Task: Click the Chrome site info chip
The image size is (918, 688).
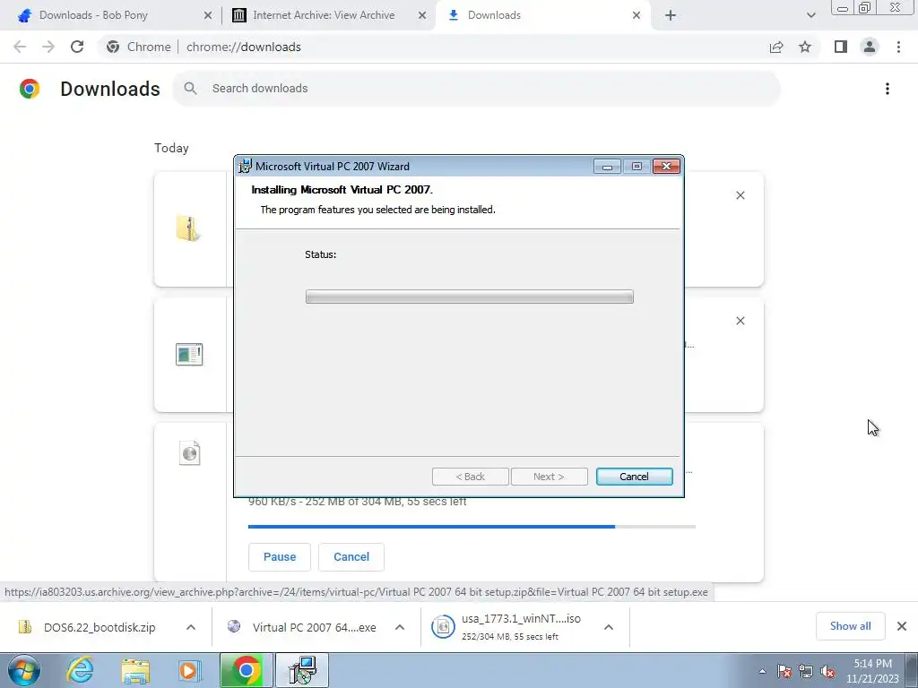Action: pos(138,47)
